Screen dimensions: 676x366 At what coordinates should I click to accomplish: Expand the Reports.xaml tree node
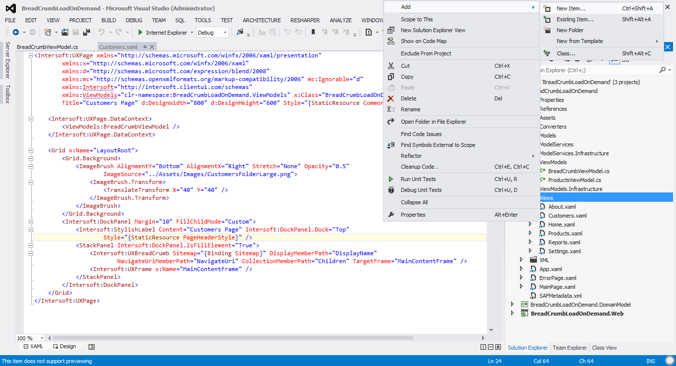(x=530, y=242)
